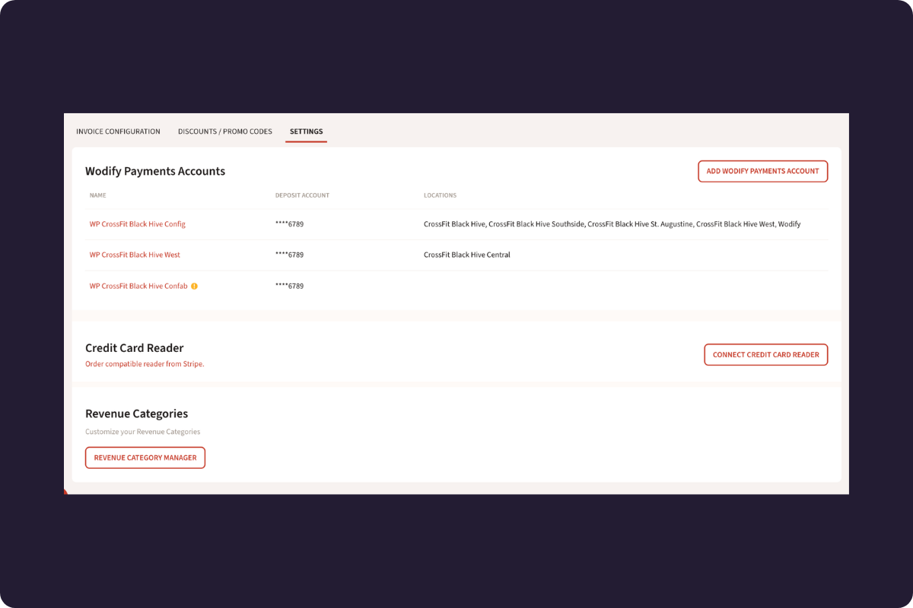The width and height of the screenshot is (913, 608).
Task: Click Add Wodify Payments Account button
Action: click(x=762, y=171)
